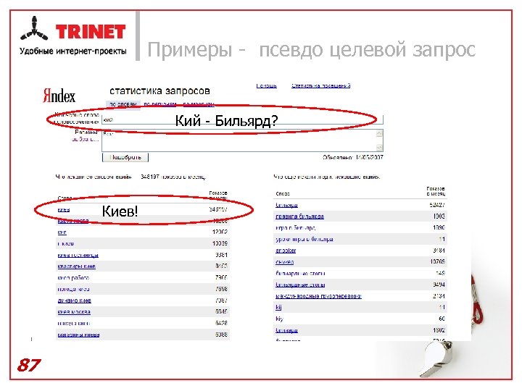The width and height of the screenshot is (522, 391).
Task: Open the 'снукер' link
Action: pos(285,262)
